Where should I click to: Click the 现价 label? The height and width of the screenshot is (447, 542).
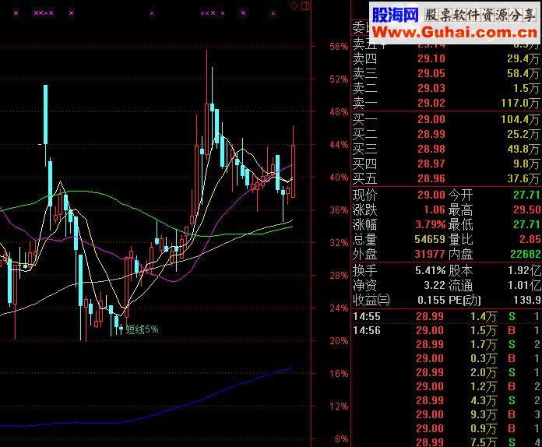364,195
